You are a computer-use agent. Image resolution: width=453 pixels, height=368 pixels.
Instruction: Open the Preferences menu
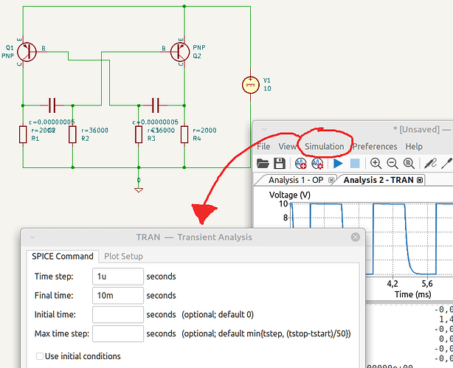click(375, 147)
